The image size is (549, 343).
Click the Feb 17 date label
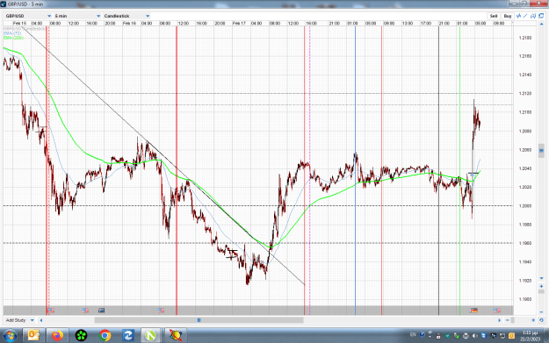pos(239,24)
